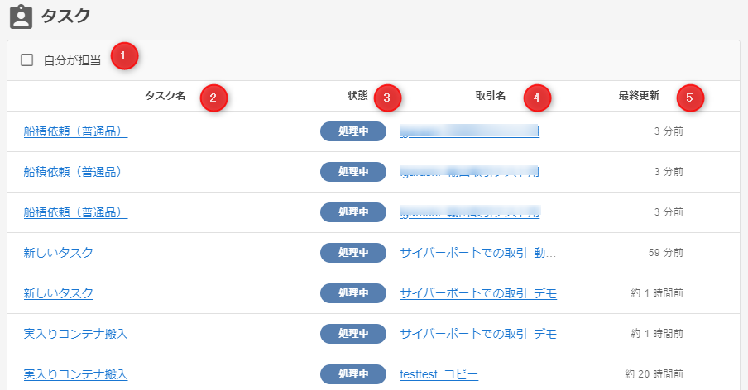Click red marker 5 beside 最終更新 header
This screenshot has height=390, width=748.
point(689,98)
